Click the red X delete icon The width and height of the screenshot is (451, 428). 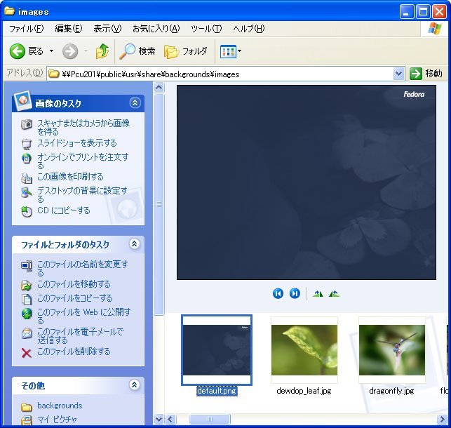[x=27, y=353]
